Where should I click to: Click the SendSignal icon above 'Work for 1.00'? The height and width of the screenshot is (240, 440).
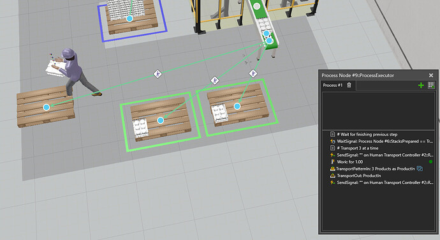332,155
